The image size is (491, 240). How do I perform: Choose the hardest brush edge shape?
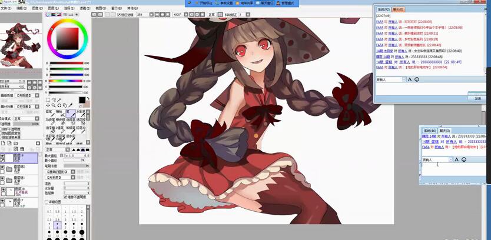[87, 150]
